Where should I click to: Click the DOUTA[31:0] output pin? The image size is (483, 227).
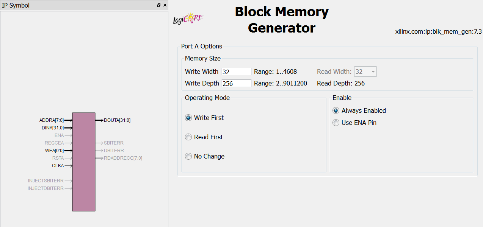click(x=113, y=120)
